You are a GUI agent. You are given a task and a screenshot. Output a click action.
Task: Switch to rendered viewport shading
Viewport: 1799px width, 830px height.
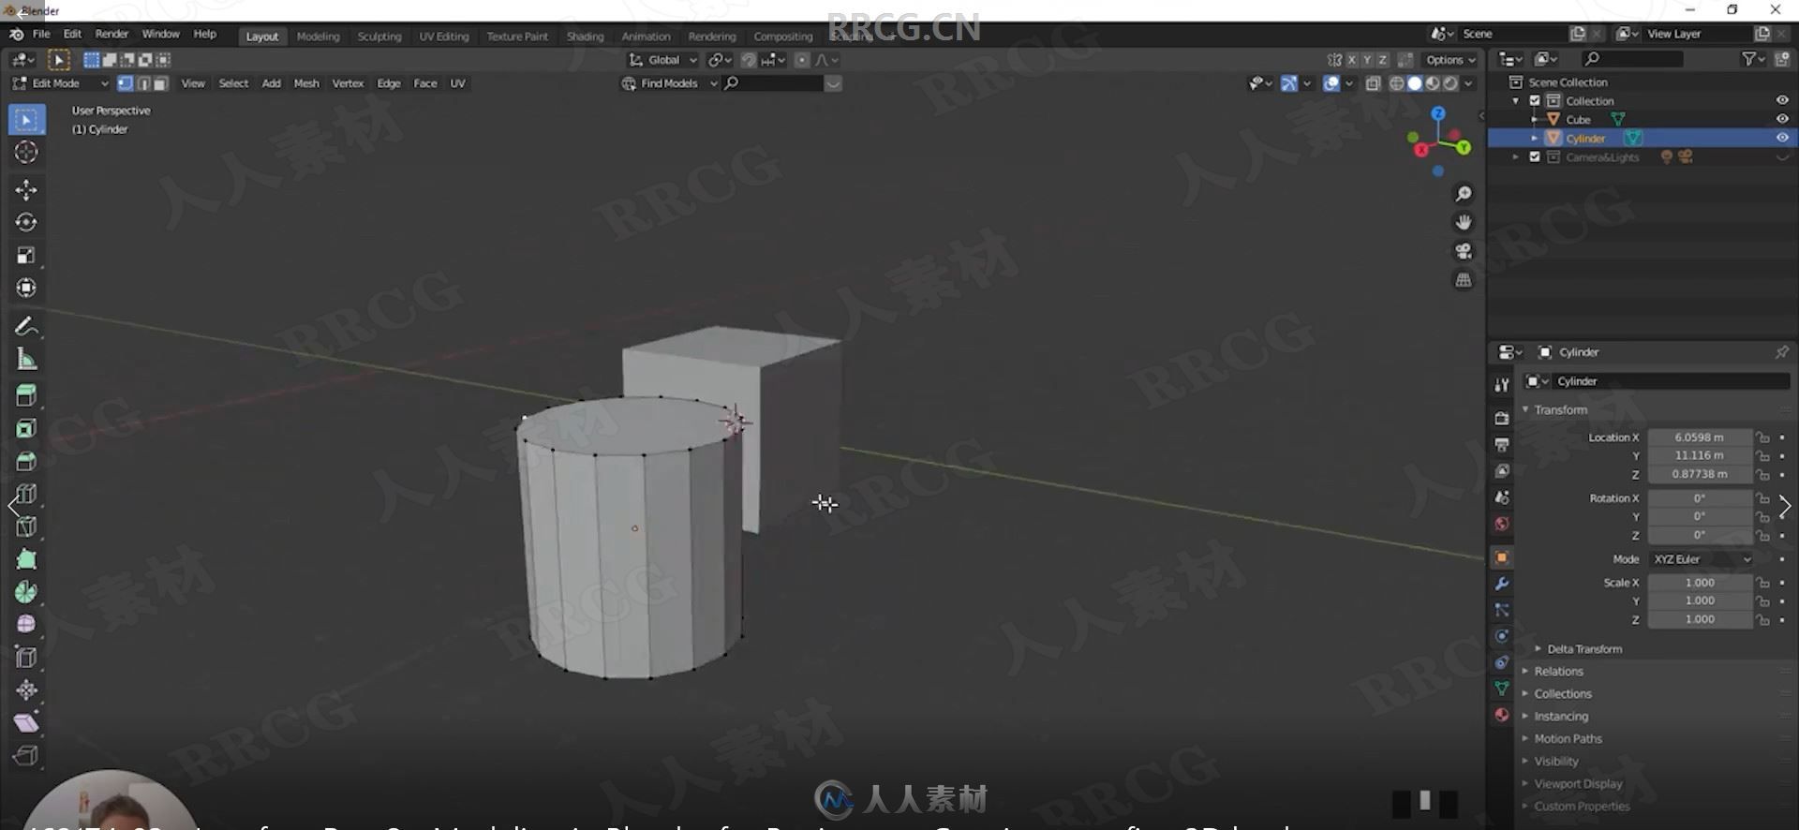(1450, 83)
